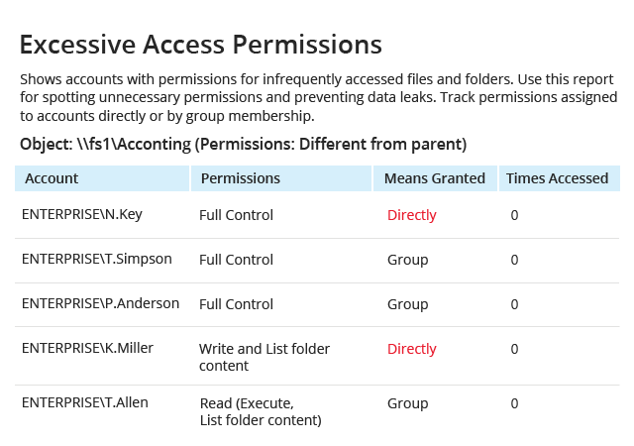The height and width of the screenshot is (446, 634).
Task: Click the Object \\fs1\Acconting path heading
Action: pos(244,144)
